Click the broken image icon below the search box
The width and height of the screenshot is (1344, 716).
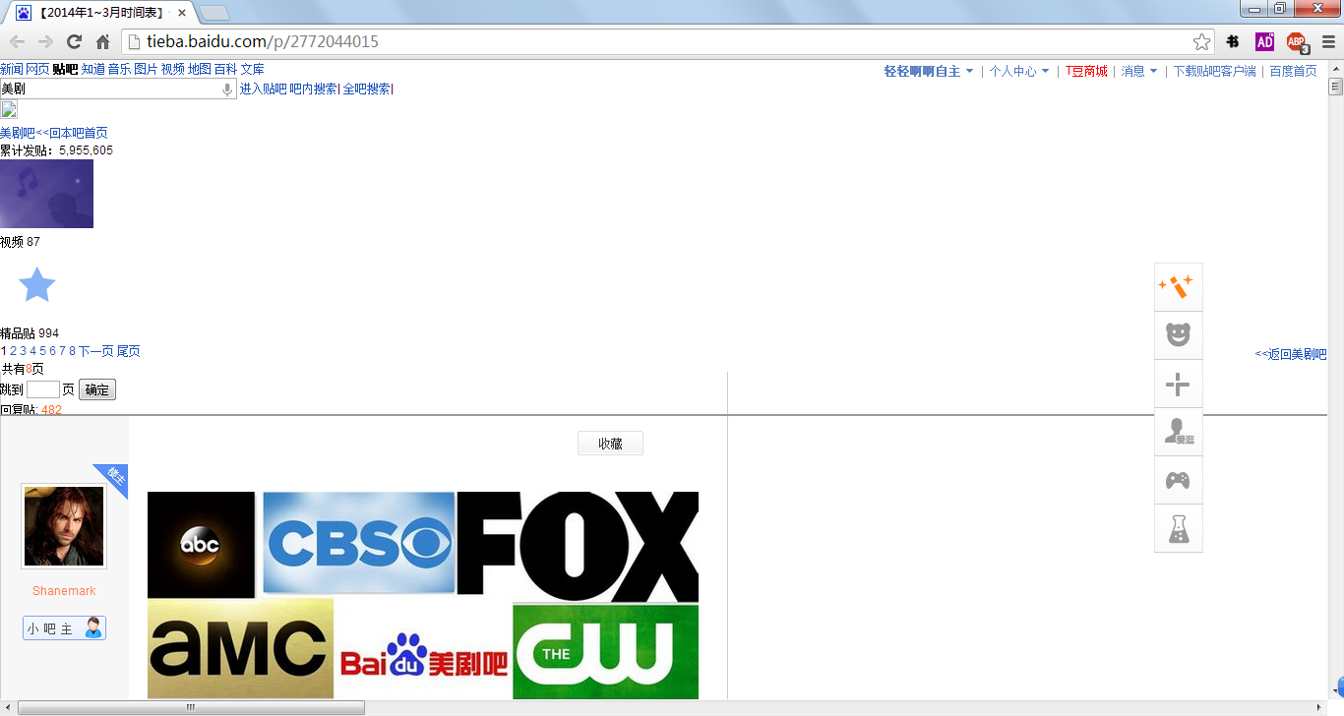(x=9, y=109)
